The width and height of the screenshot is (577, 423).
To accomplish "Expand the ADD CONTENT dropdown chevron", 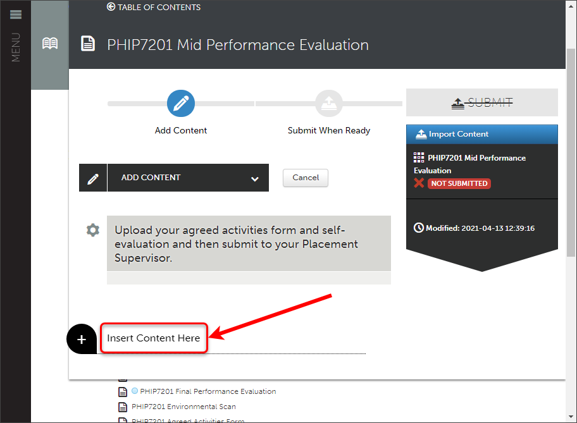I will point(255,178).
